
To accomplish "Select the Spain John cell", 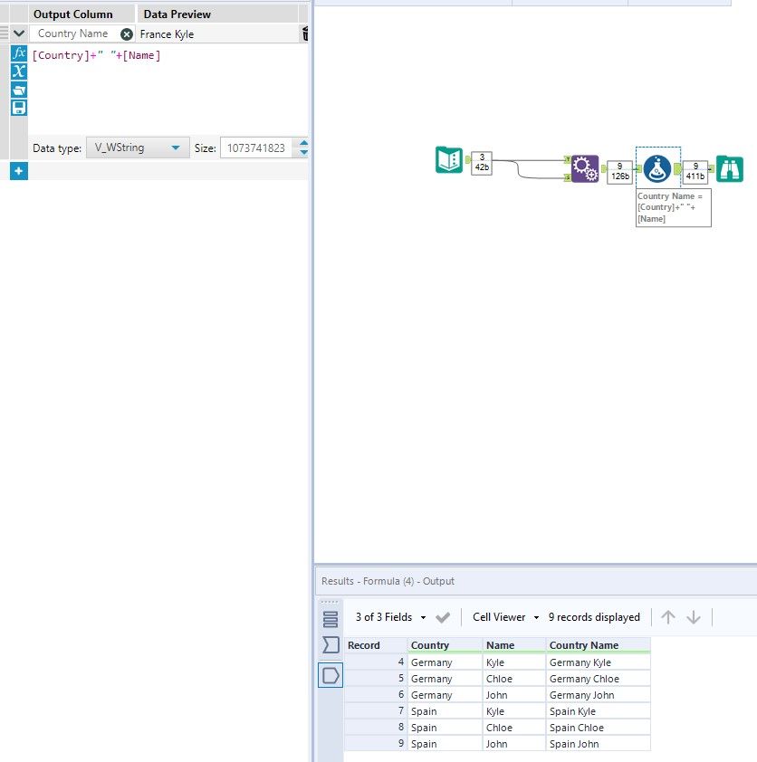I will click(598, 744).
